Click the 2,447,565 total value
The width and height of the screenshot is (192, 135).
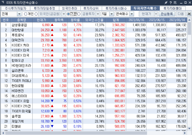tap(118, 30)
